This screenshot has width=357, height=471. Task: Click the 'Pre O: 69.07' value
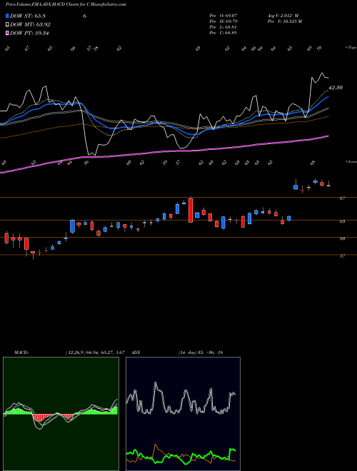(223, 16)
